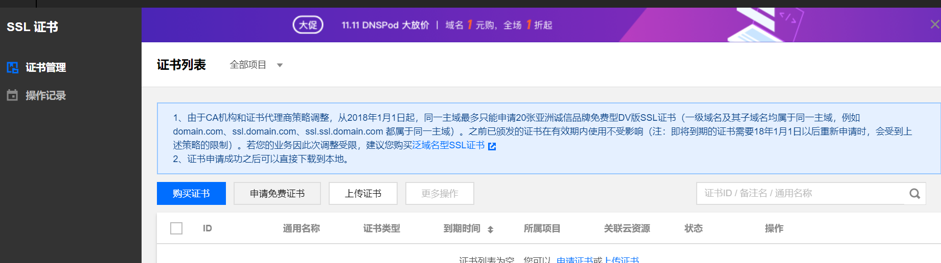This screenshot has height=263, width=941.
Task: Expand the 全部项目 dropdown
Action: (x=256, y=65)
